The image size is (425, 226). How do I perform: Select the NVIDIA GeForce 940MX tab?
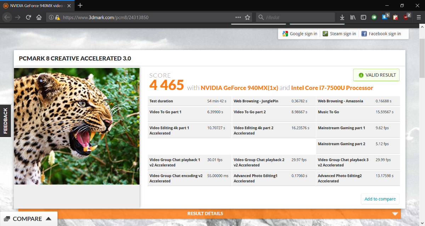35,5
